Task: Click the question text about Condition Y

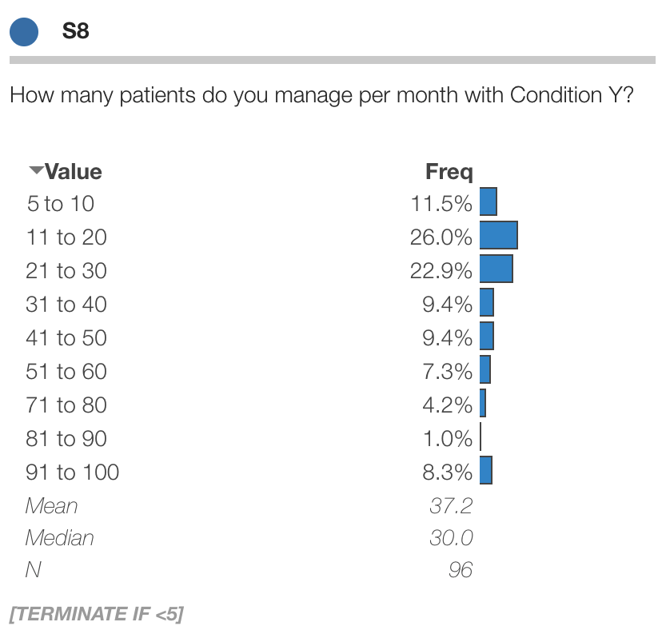Action: click(x=321, y=96)
